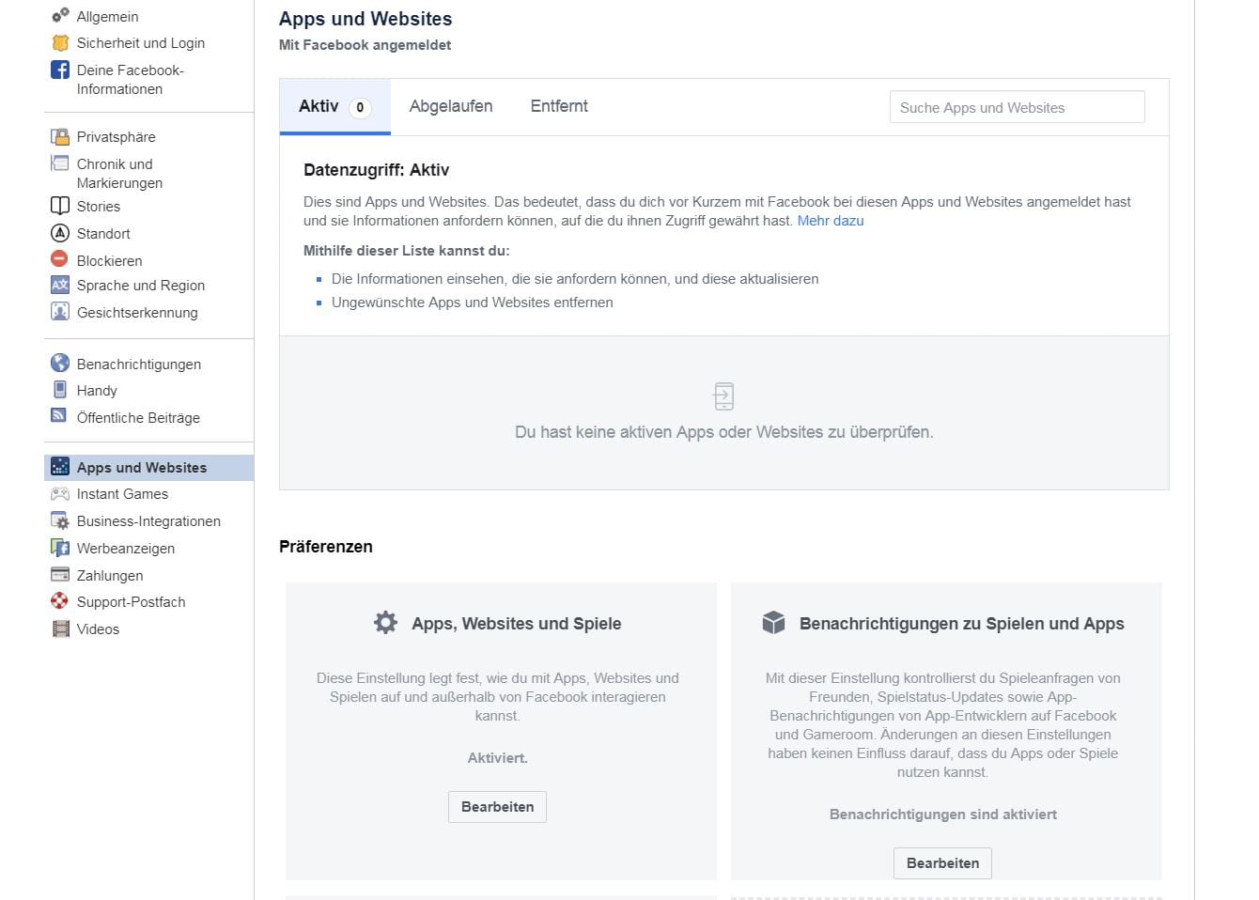1259x900 pixels.
Task: Click the Präferenzen heading
Action: point(326,547)
